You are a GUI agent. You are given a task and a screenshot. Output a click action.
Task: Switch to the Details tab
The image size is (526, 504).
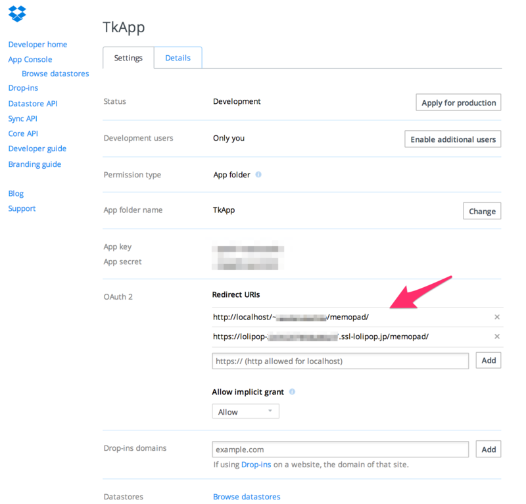click(x=178, y=58)
